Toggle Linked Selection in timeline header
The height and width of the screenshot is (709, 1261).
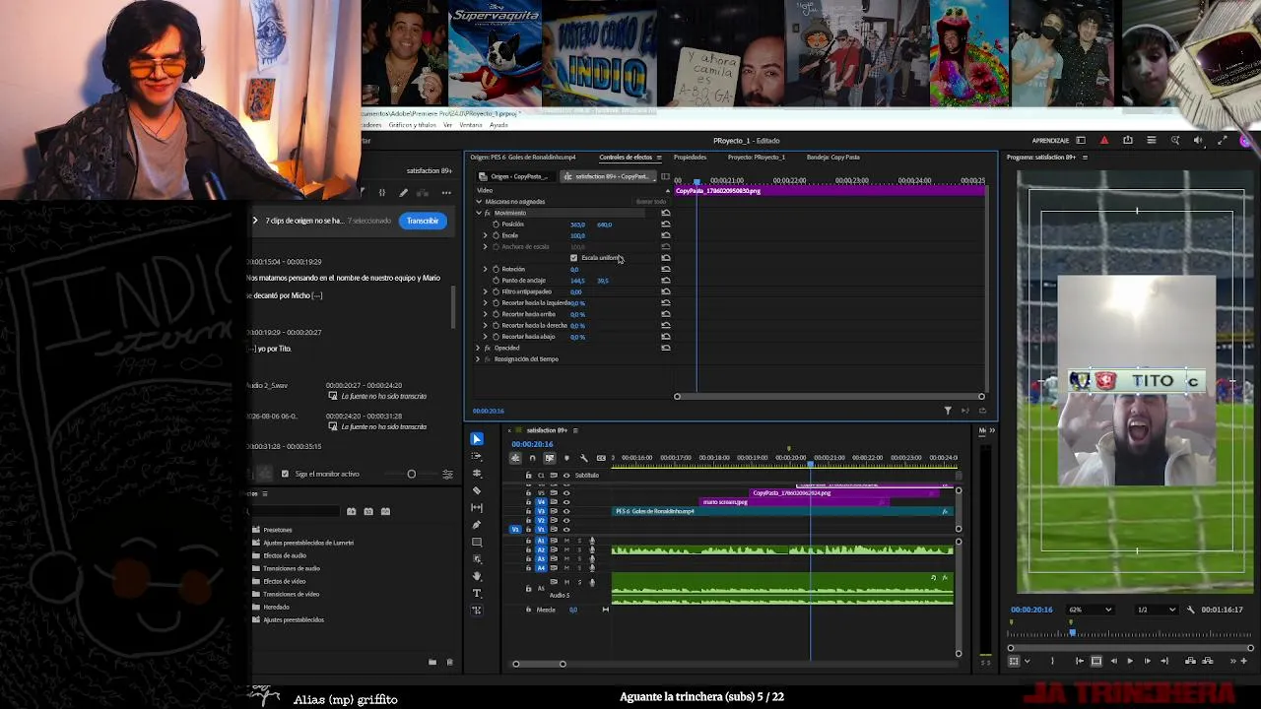click(x=549, y=458)
